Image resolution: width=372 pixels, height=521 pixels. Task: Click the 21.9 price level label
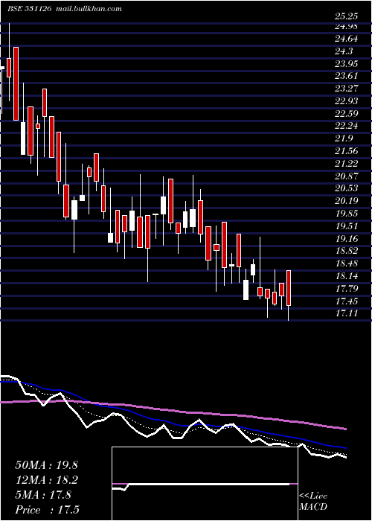[345, 138]
